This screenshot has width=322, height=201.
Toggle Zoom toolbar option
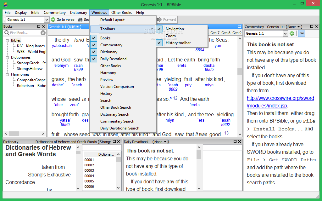tap(171, 36)
